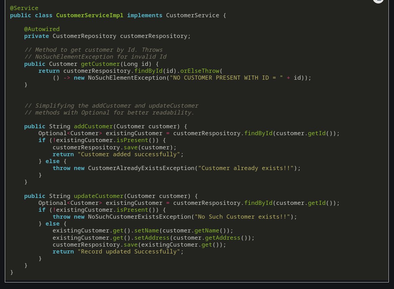This screenshot has width=394, height=289.
Task: Click the @Service annotation text
Action: pos(24,8)
